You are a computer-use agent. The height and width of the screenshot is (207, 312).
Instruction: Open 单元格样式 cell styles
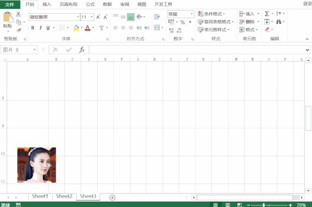pos(213,30)
